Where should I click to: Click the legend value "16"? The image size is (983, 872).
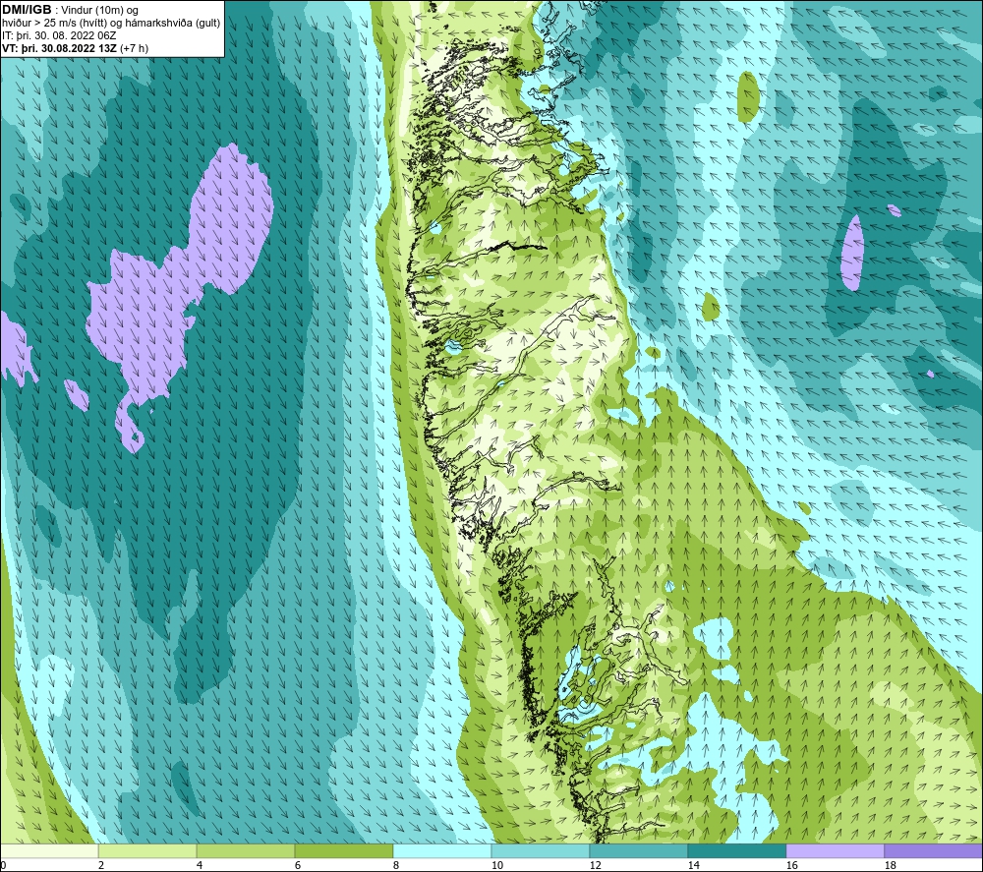(x=791, y=866)
